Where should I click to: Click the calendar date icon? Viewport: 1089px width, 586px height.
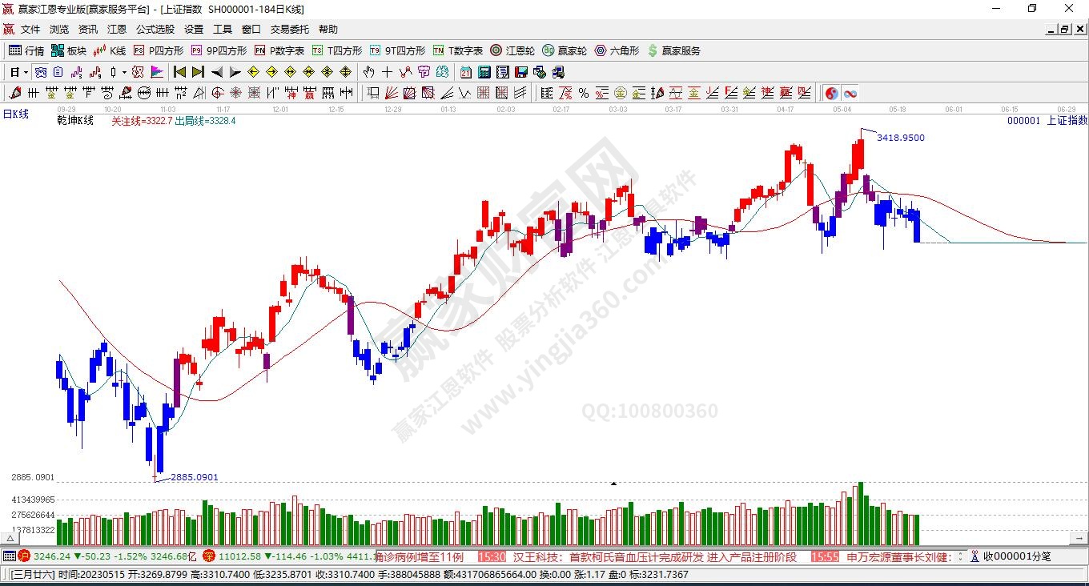point(465,72)
